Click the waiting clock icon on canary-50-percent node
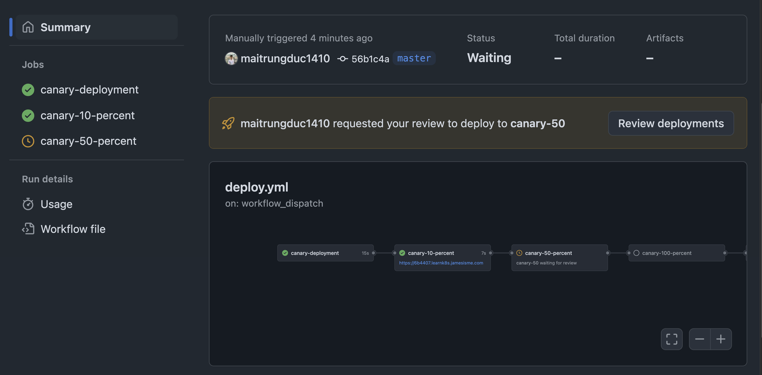This screenshot has height=375, width=762. click(x=520, y=253)
